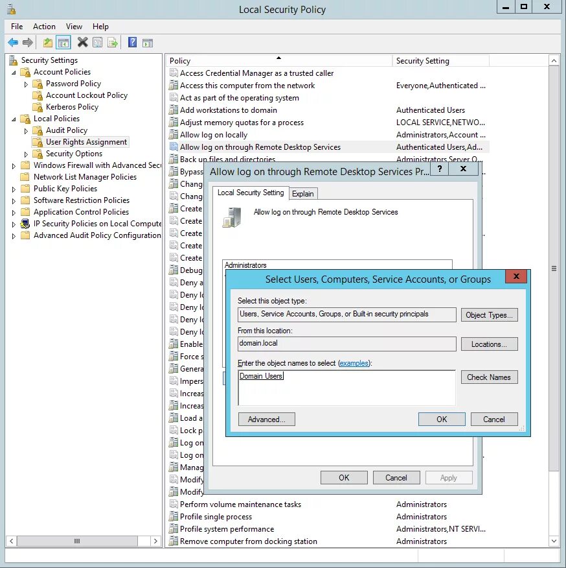Toggle the Show/Hide Console Tree icon
This screenshot has width=566, height=568.
(63, 43)
